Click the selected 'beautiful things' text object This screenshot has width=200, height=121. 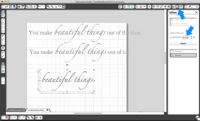67,81
